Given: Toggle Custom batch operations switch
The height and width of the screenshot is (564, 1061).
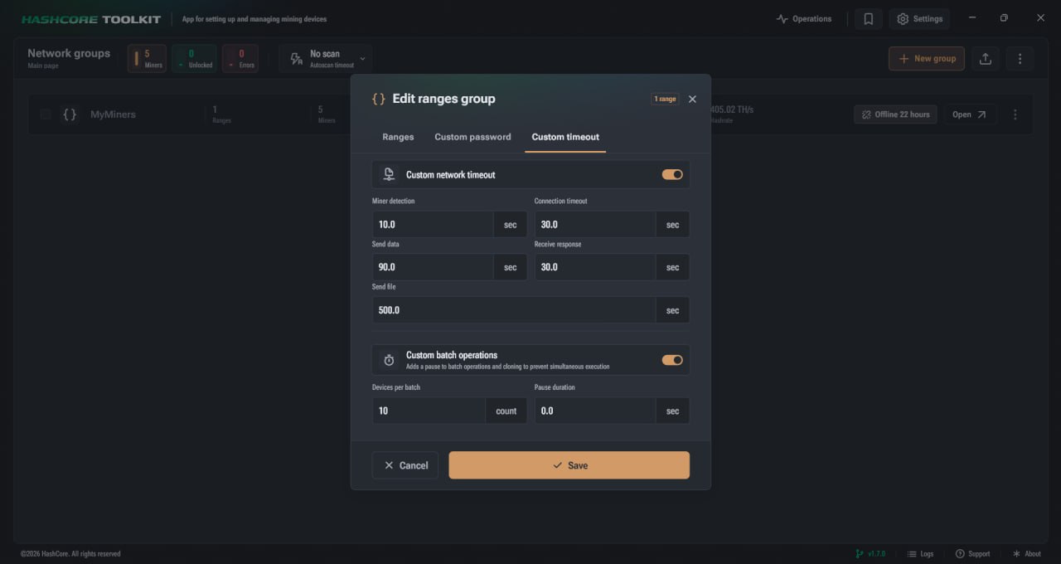Looking at the screenshot, I should pyautogui.click(x=672, y=360).
